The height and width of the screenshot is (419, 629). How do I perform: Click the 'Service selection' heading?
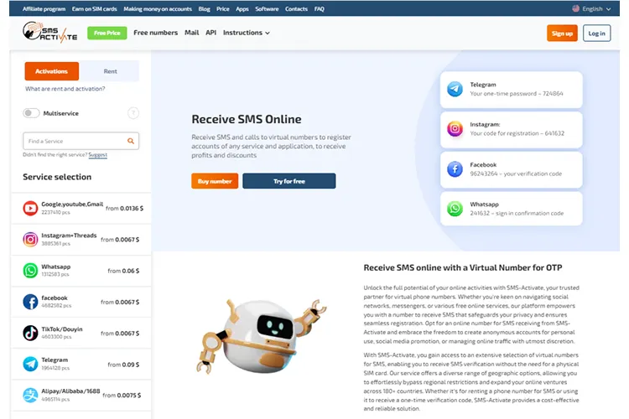pyautogui.click(x=57, y=177)
